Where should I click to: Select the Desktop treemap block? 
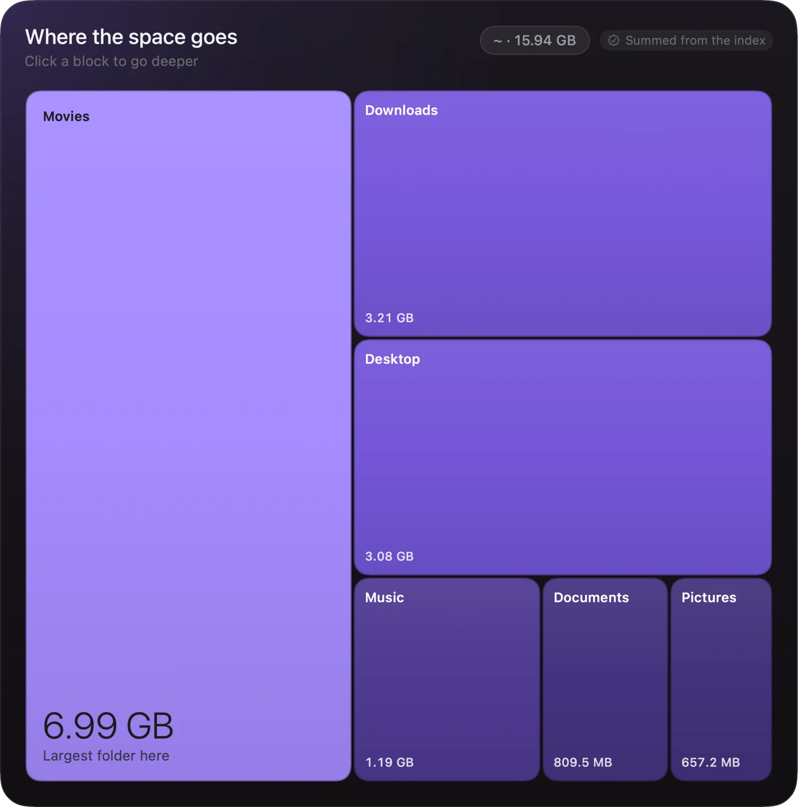click(x=563, y=457)
